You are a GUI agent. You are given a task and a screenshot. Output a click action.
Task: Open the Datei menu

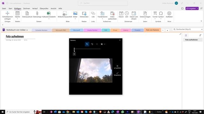[x=4, y=9]
